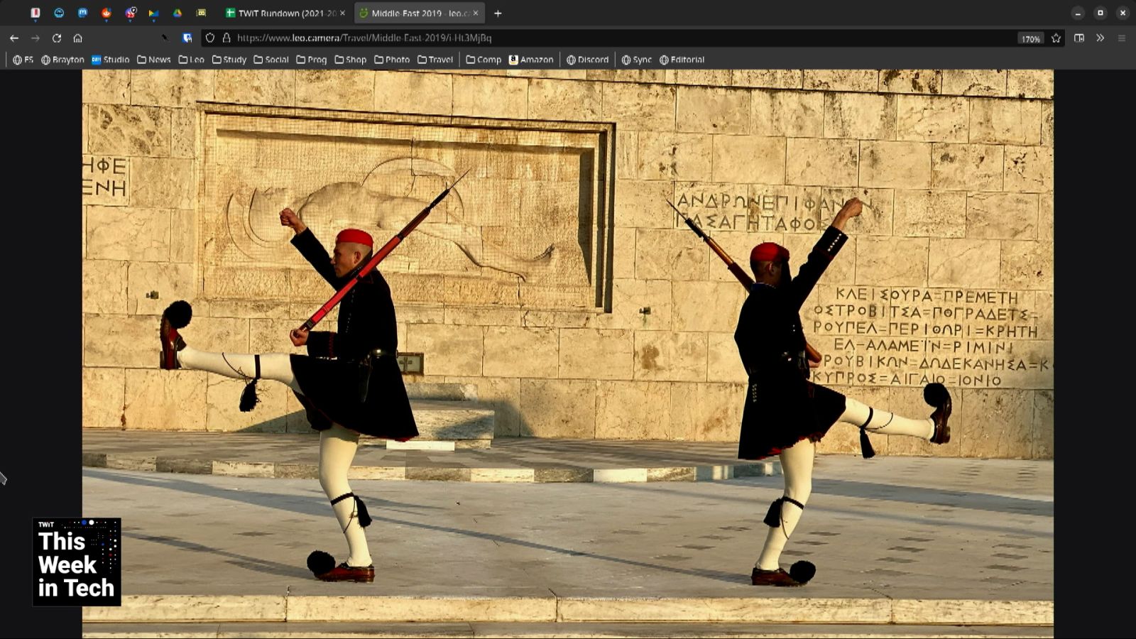Open the application hamburger menu
The height and width of the screenshot is (639, 1136).
1122,38
